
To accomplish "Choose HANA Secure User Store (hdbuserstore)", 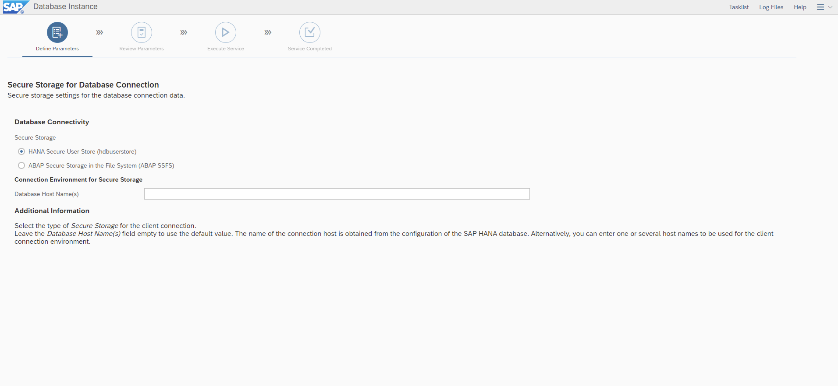I will pyautogui.click(x=21, y=151).
